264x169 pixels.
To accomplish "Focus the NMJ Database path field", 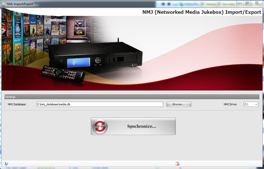I will (100, 104).
